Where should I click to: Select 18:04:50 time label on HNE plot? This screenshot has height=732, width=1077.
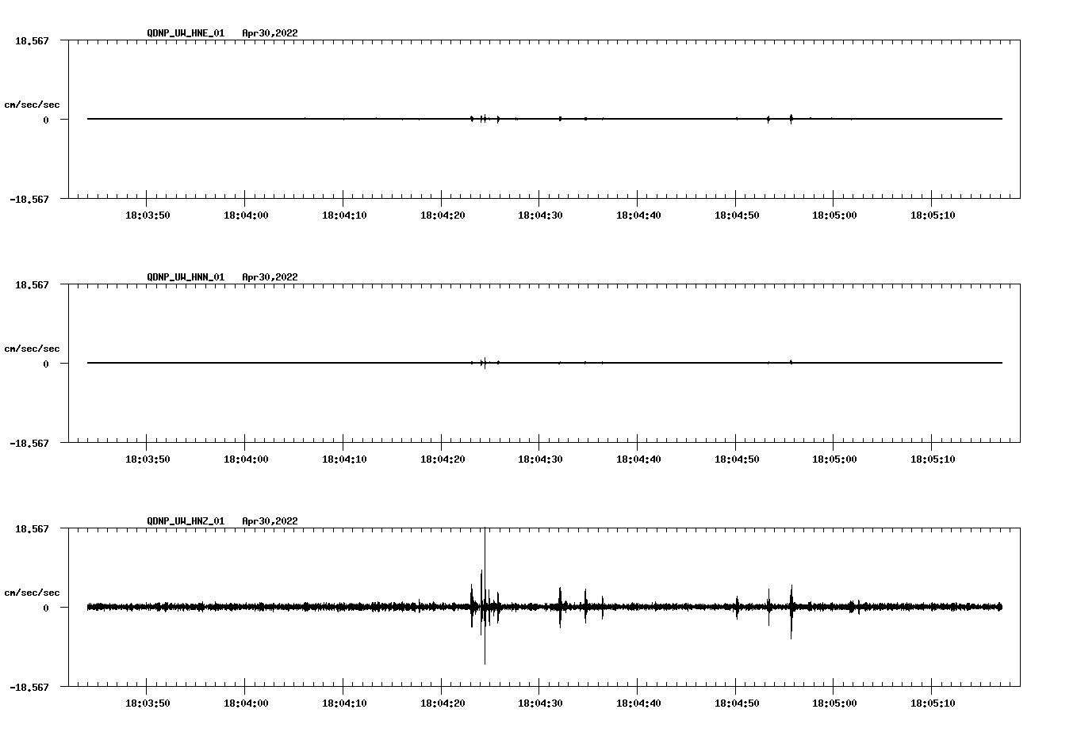(x=736, y=215)
